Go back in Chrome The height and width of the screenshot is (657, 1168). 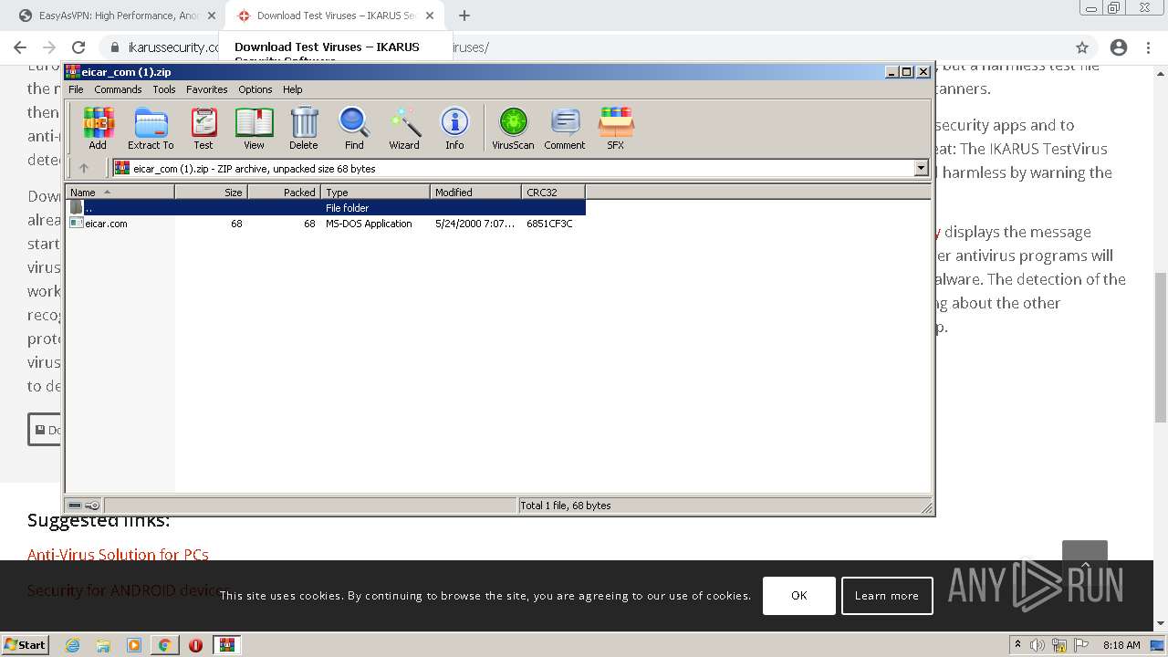tap(20, 47)
